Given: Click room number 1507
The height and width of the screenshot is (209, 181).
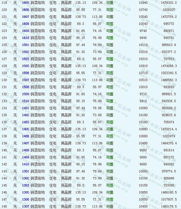Looking at the screenshot, I should 26,80.
